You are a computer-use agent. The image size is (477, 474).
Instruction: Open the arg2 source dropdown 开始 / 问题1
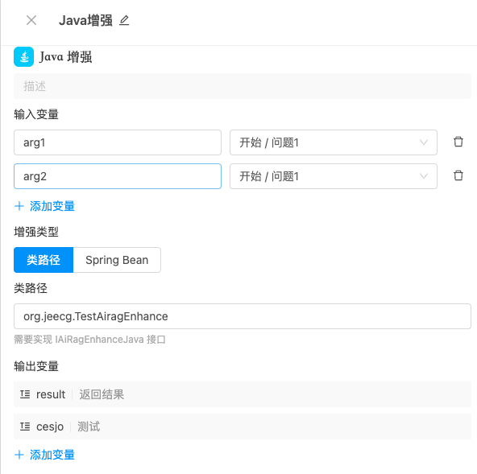tap(334, 176)
